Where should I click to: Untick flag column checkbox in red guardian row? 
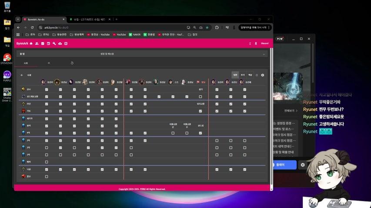point(201,111)
